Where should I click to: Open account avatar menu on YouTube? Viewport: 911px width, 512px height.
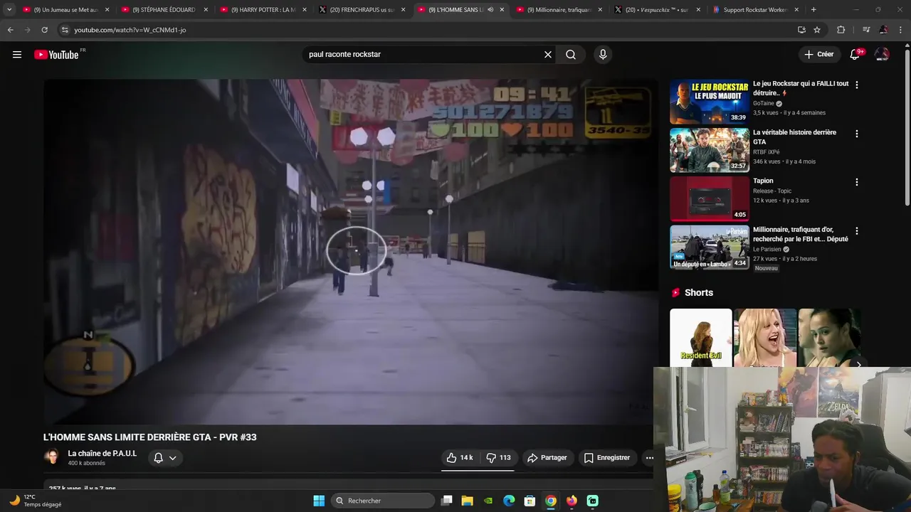coord(882,55)
